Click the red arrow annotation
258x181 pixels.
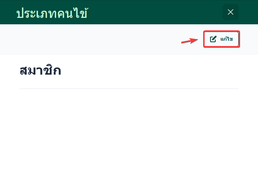tap(190, 41)
